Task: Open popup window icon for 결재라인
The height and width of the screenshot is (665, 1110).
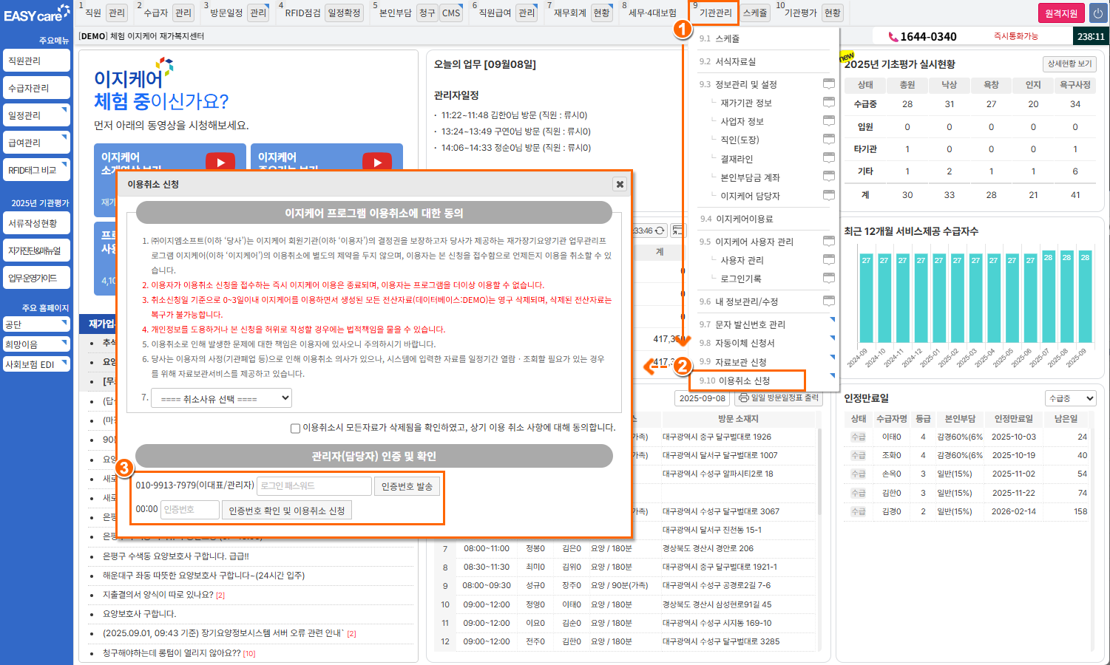Action: coord(829,158)
